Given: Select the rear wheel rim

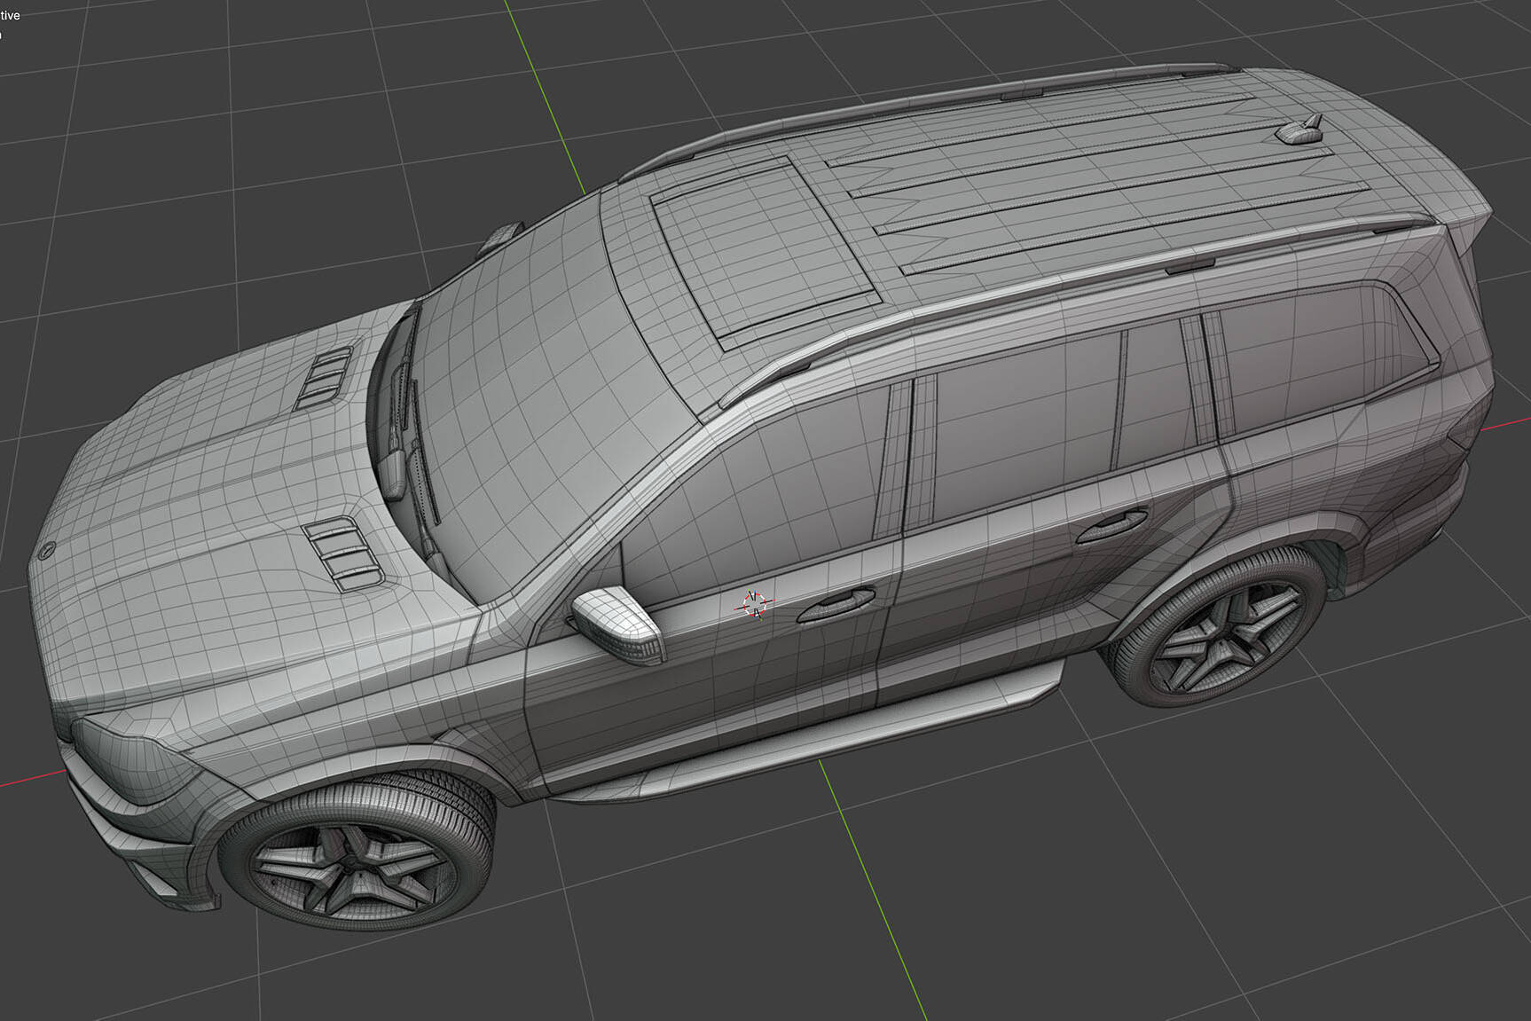Looking at the screenshot, I should point(1230,636).
